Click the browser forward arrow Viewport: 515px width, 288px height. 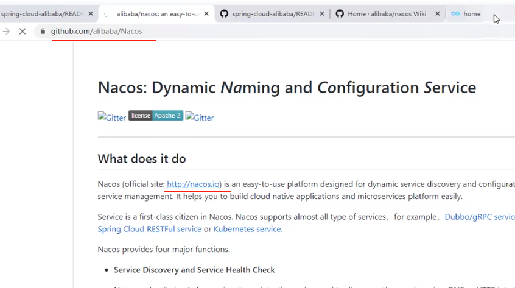point(6,32)
